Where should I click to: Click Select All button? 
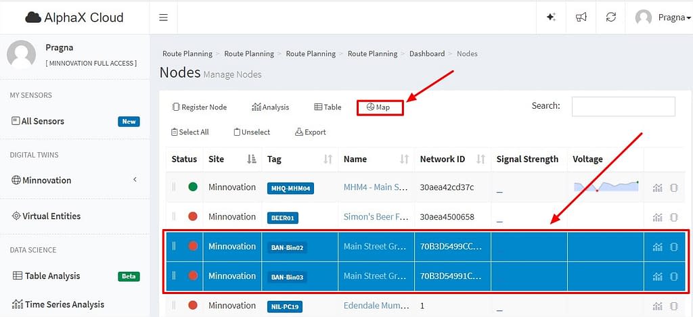tap(190, 132)
